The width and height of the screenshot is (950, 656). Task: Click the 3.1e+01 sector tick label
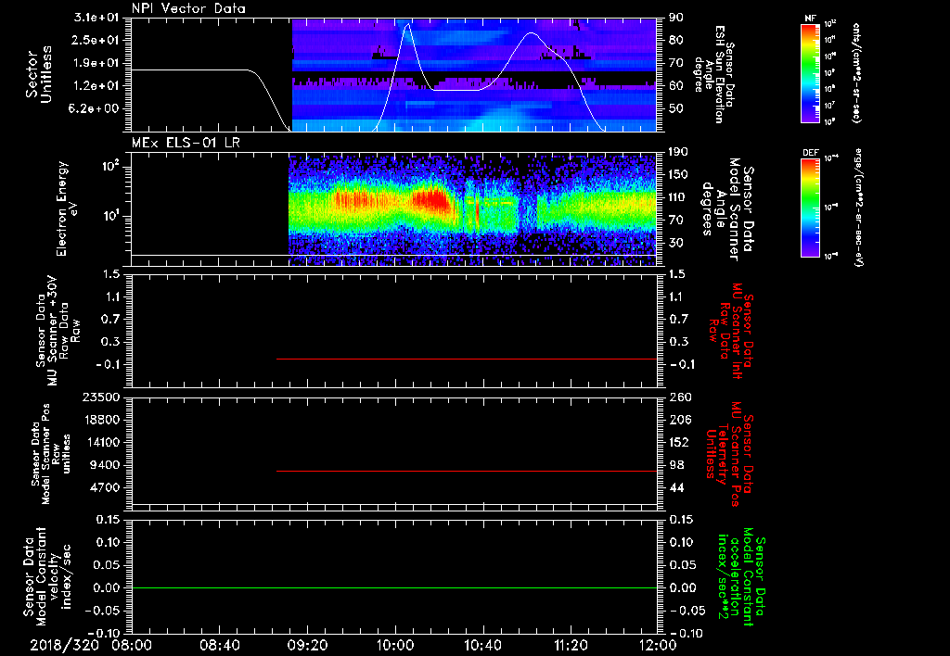[x=96, y=18]
